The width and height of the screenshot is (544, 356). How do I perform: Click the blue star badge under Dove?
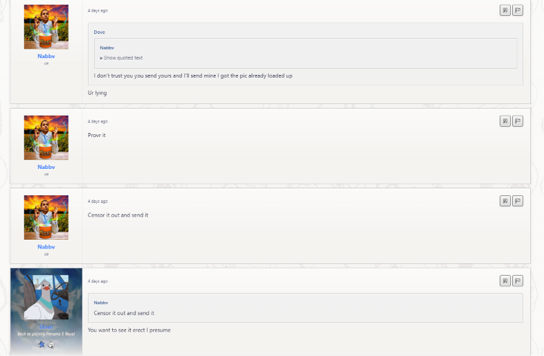tap(41, 344)
